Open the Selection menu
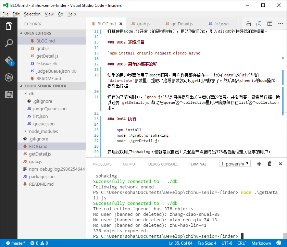This screenshot has width=287, height=247. point(32,14)
